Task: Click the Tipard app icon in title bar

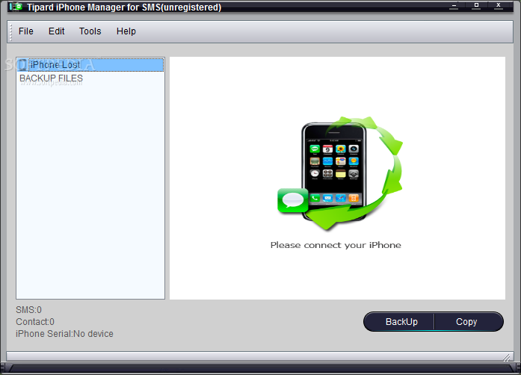Action: (16, 6)
